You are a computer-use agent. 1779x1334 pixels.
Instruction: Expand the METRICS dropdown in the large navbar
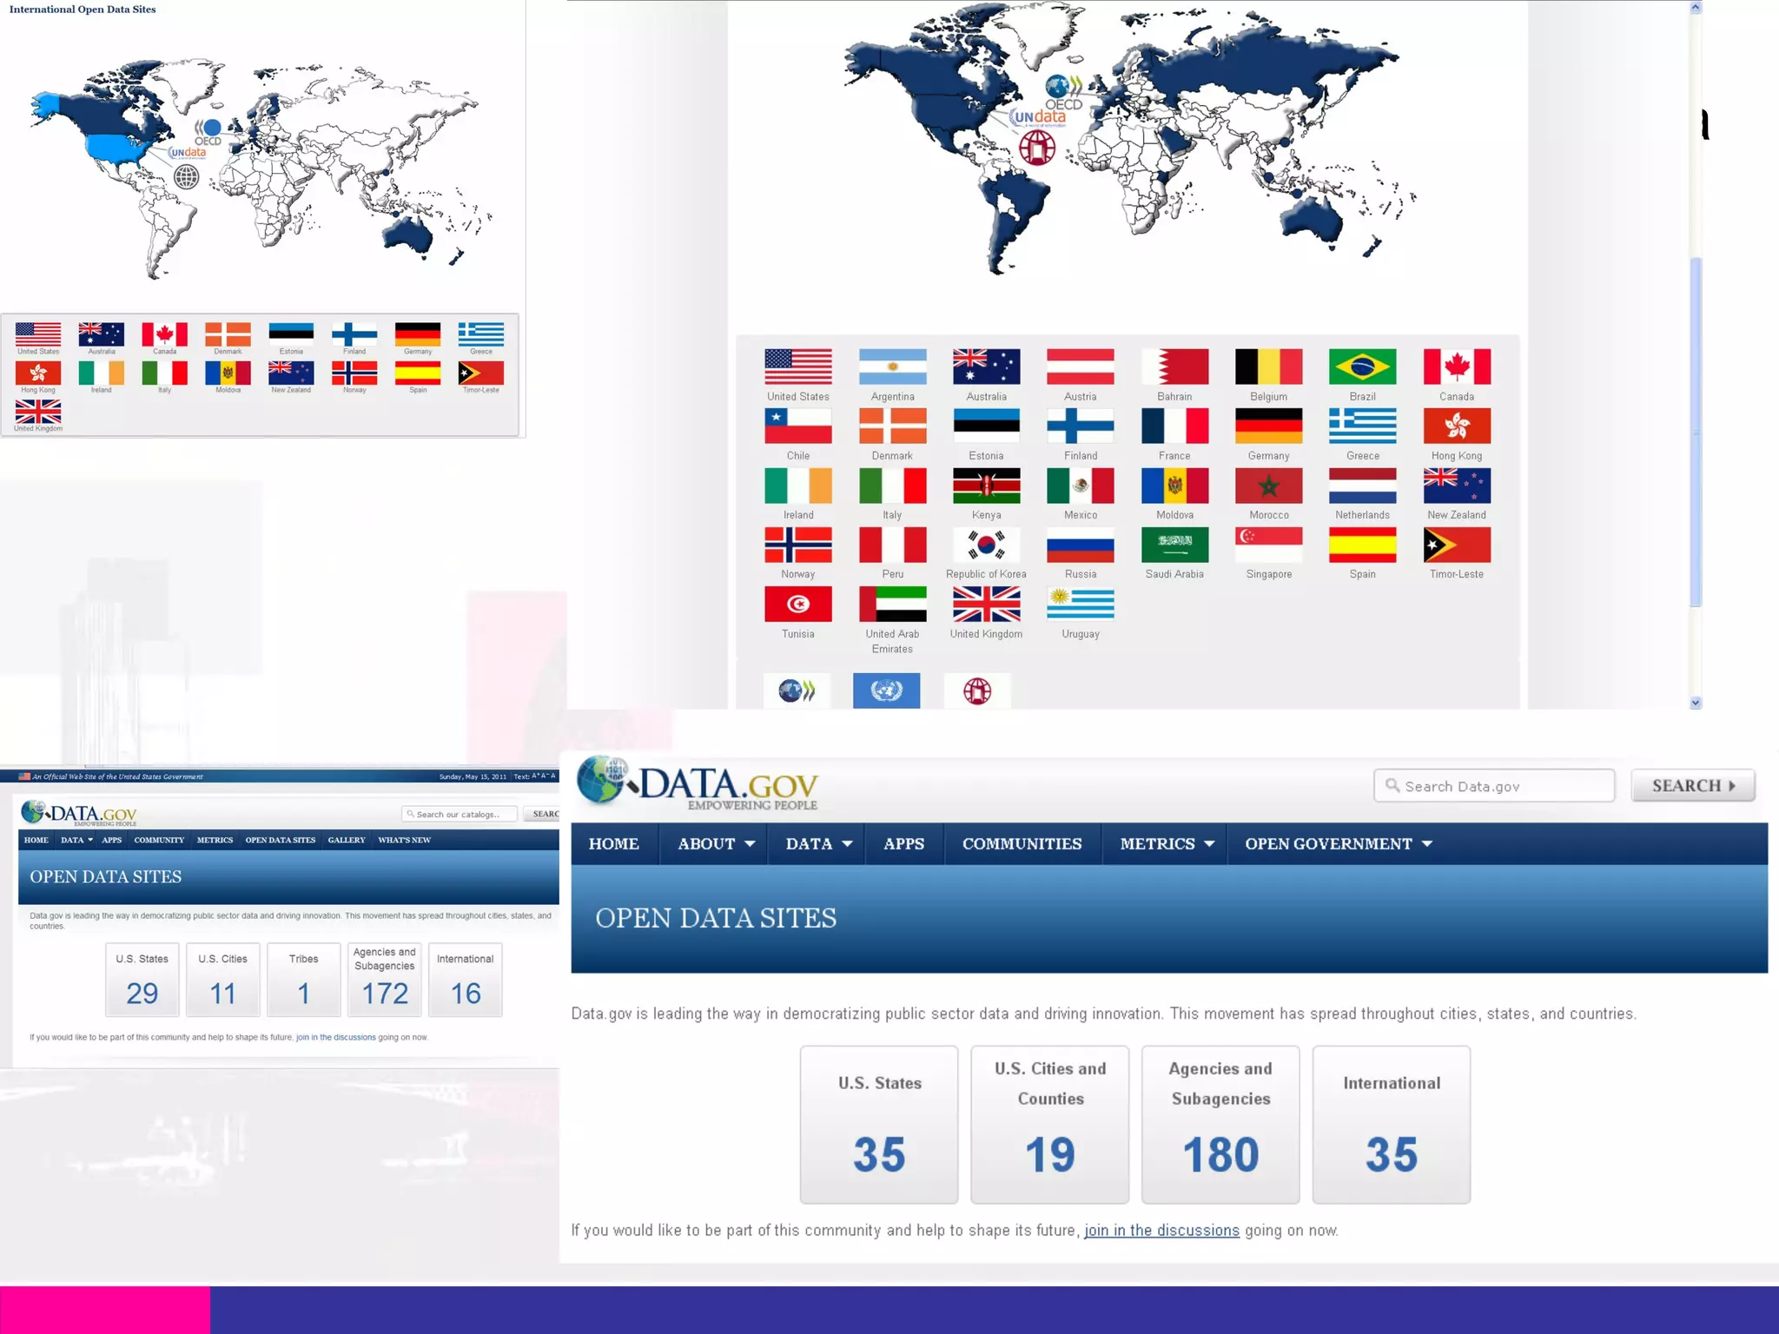(x=1167, y=843)
